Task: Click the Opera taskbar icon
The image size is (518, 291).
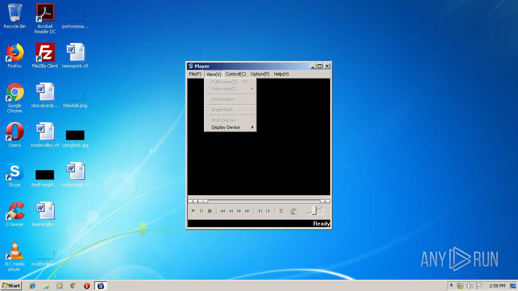Action: click(x=87, y=286)
